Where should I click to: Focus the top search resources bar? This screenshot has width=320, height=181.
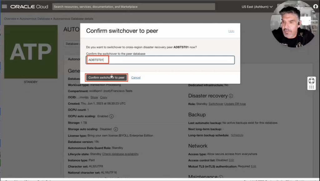tap(134, 7)
